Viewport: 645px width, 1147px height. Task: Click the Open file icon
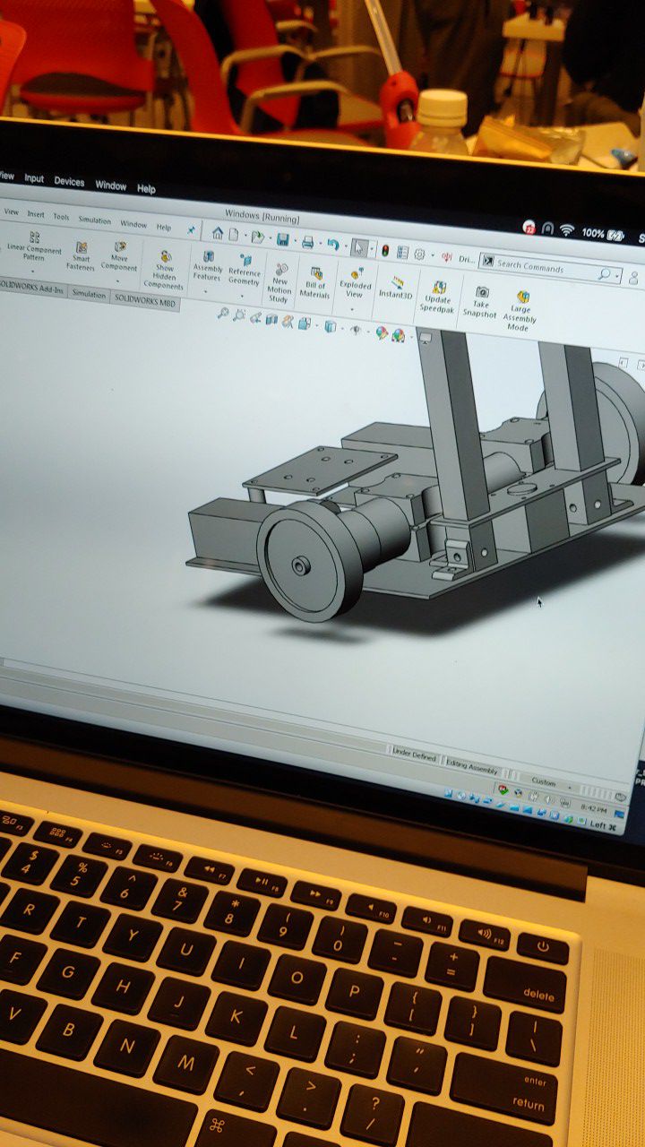257,237
